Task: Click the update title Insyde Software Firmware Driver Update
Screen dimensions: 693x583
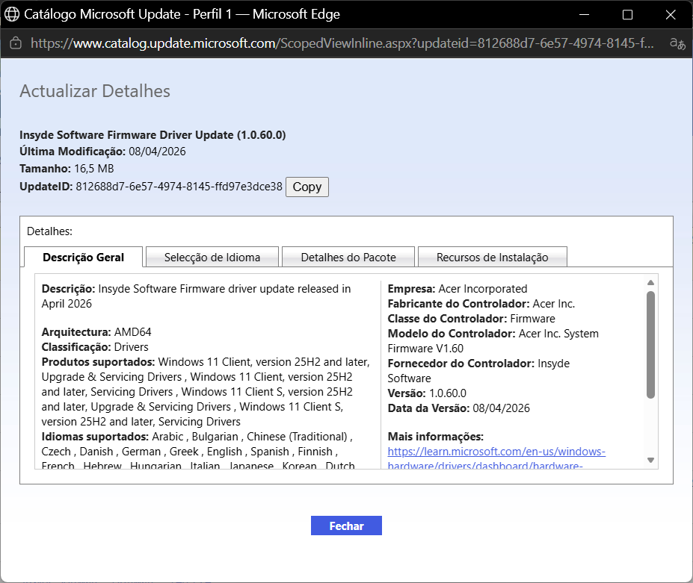Action: 153,135
